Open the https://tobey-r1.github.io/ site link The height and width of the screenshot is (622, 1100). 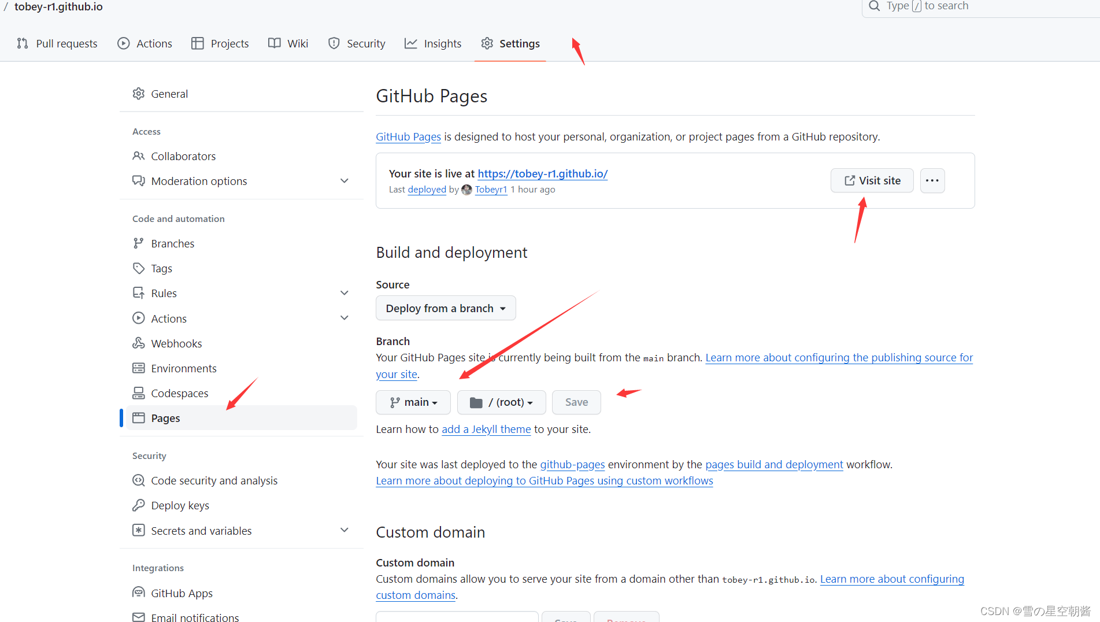click(x=543, y=173)
